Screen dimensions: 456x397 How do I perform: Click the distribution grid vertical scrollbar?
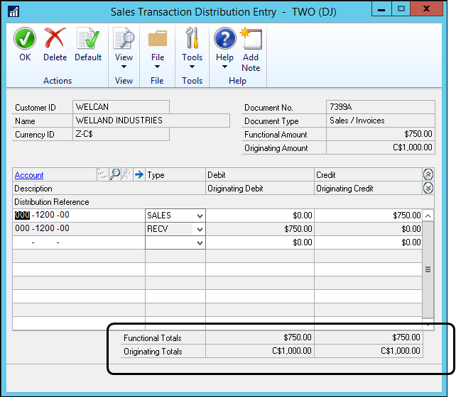point(428,269)
